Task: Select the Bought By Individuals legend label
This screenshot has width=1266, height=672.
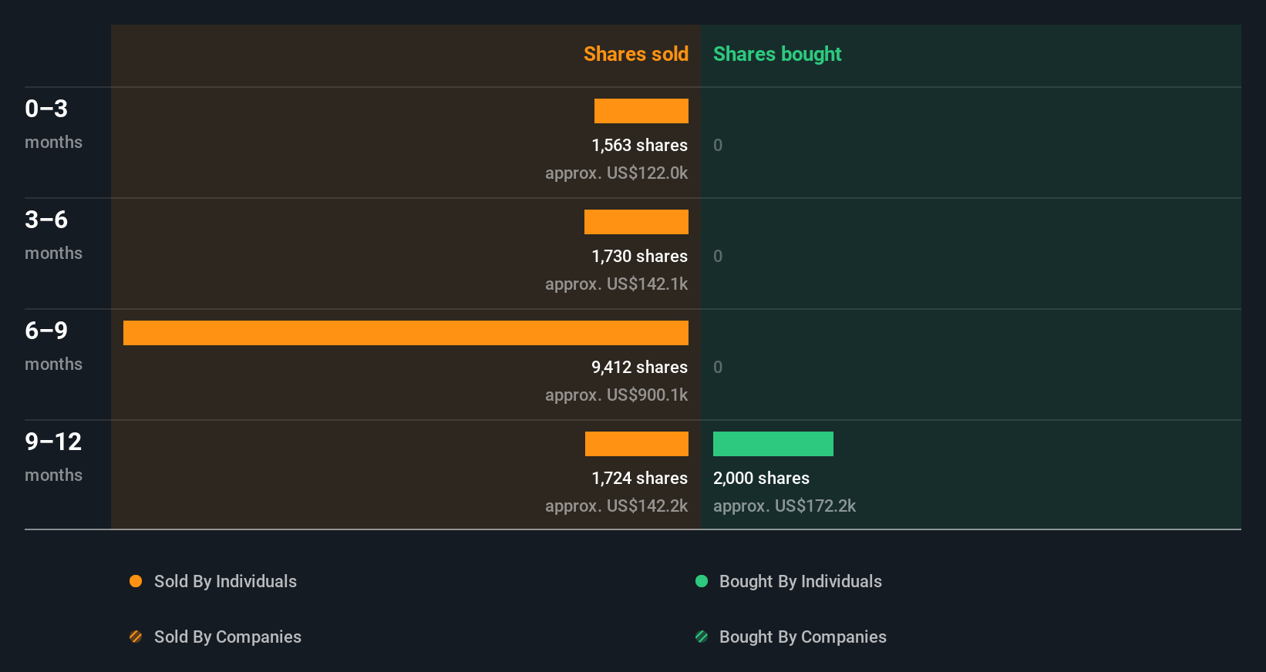Action: pos(800,582)
